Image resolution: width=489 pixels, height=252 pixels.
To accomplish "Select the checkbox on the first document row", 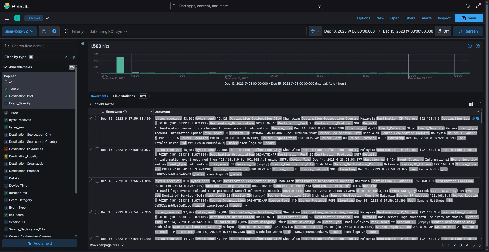I will coord(97,118).
